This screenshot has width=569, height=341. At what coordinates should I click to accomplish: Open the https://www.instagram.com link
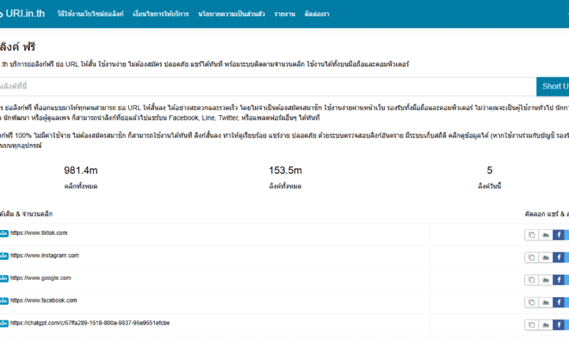pyautogui.click(x=45, y=256)
